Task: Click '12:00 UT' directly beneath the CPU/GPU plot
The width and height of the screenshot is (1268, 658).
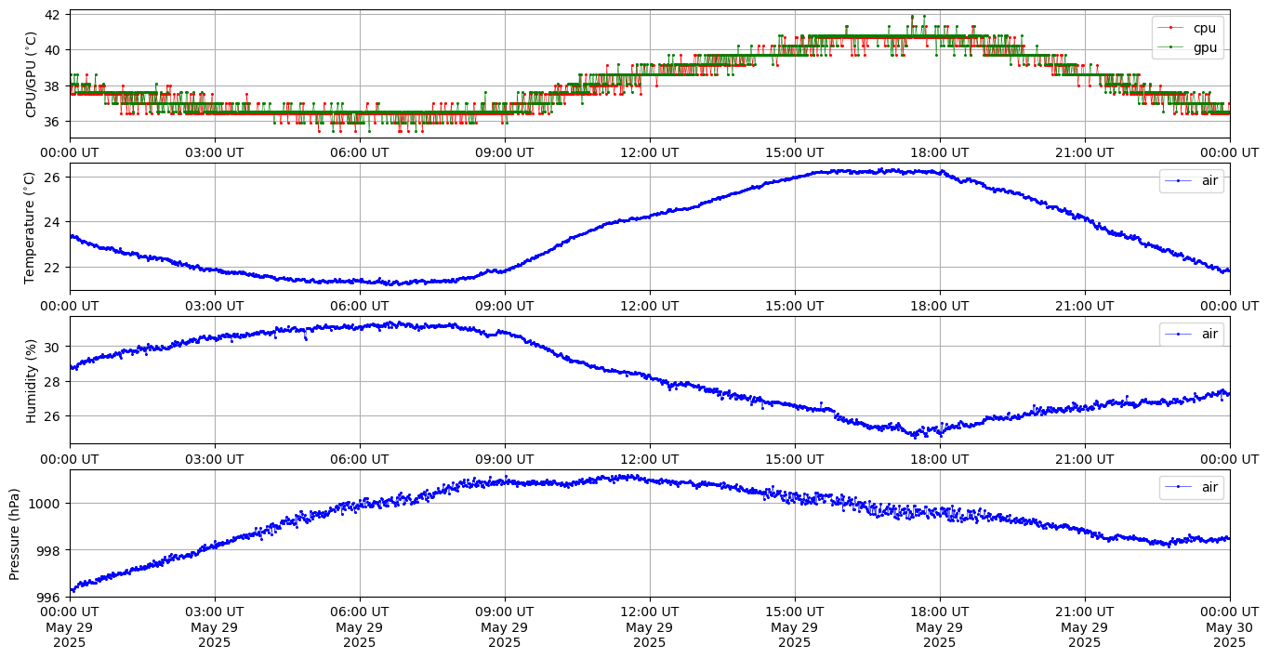Action: pyautogui.click(x=650, y=152)
